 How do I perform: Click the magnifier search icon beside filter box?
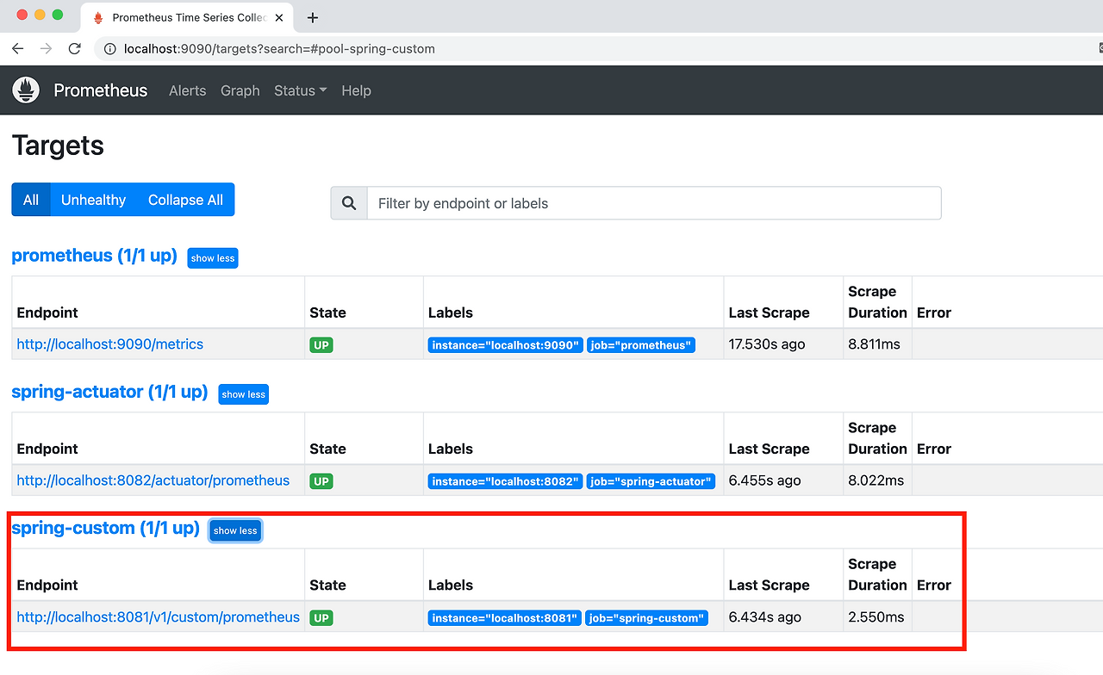pyautogui.click(x=349, y=203)
